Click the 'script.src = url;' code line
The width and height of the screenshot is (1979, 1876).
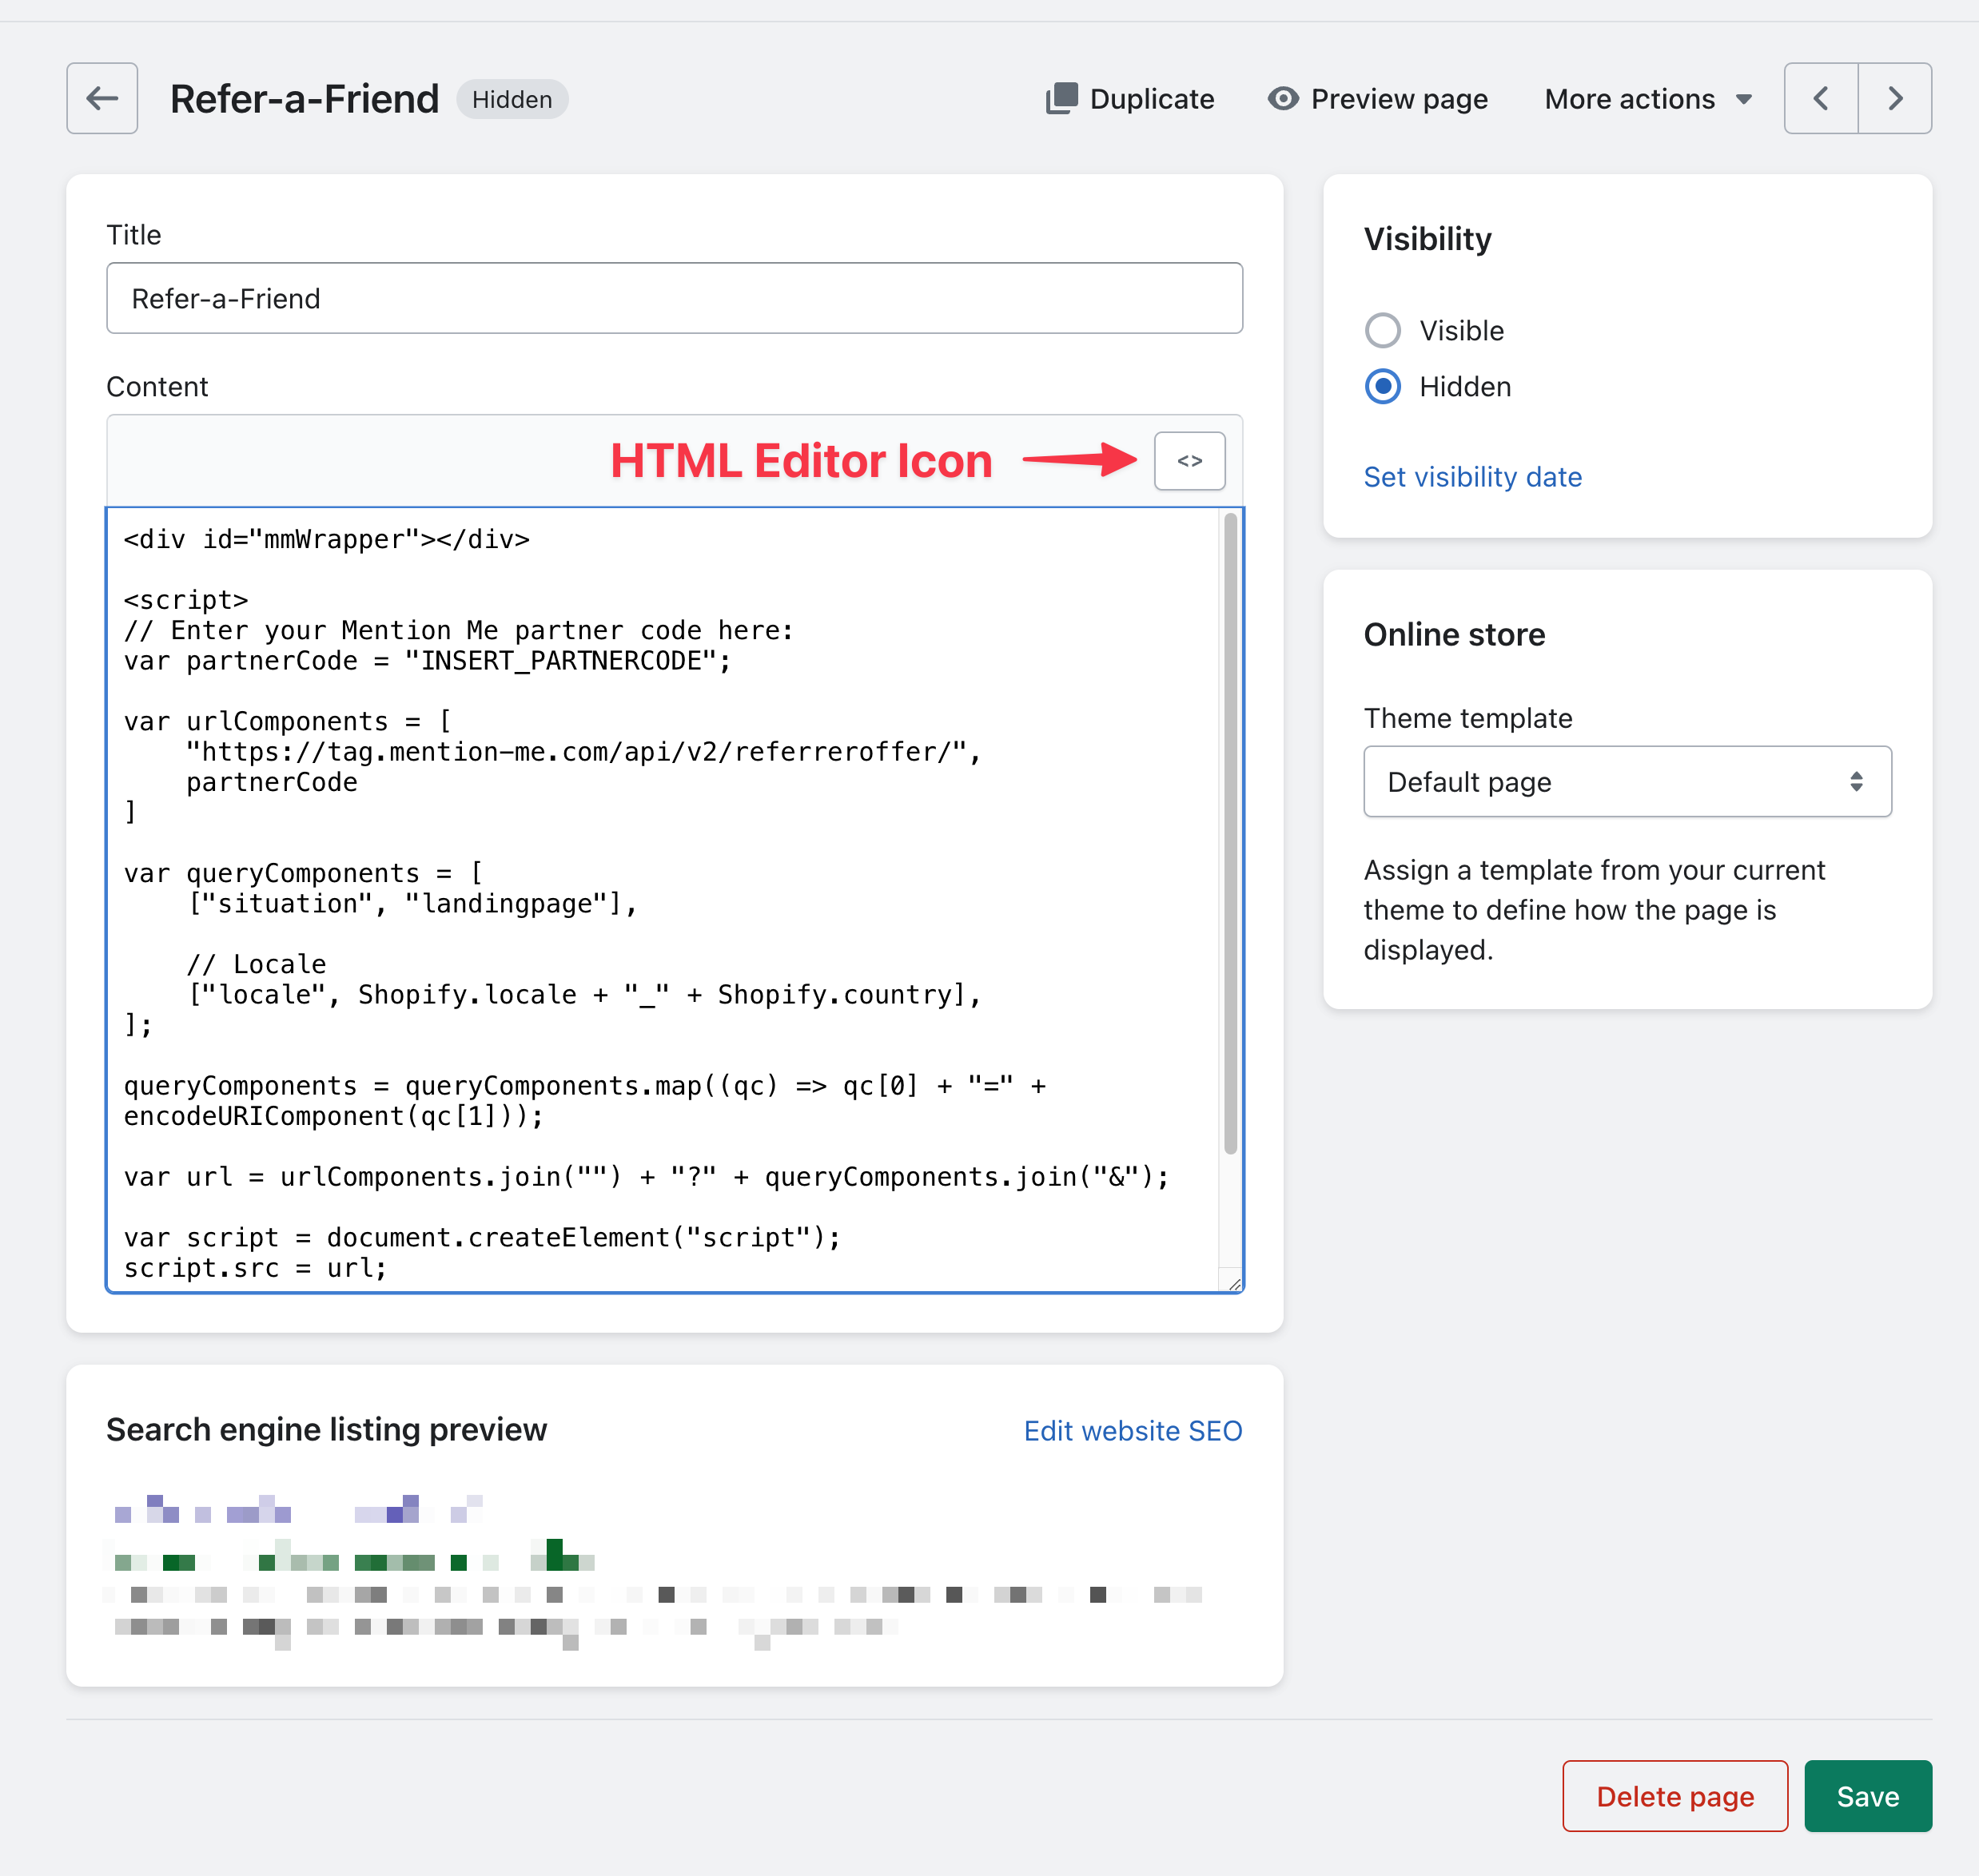point(255,1268)
